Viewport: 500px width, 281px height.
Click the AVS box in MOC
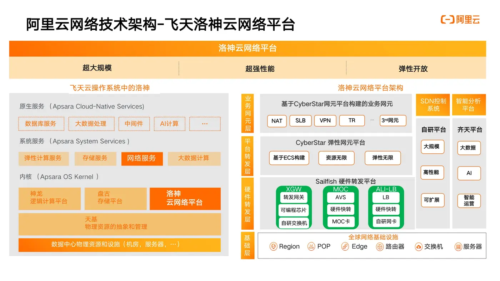point(341,198)
